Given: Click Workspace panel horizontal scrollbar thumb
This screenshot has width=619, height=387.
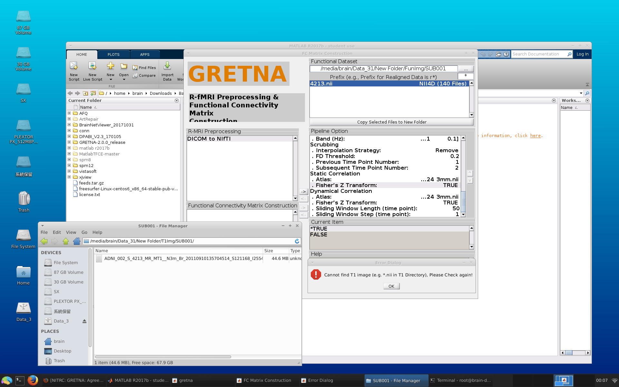Looking at the screenshot, I should (569, 353).
